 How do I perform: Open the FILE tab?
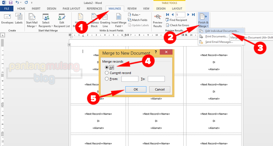click(x=6, y=8)
